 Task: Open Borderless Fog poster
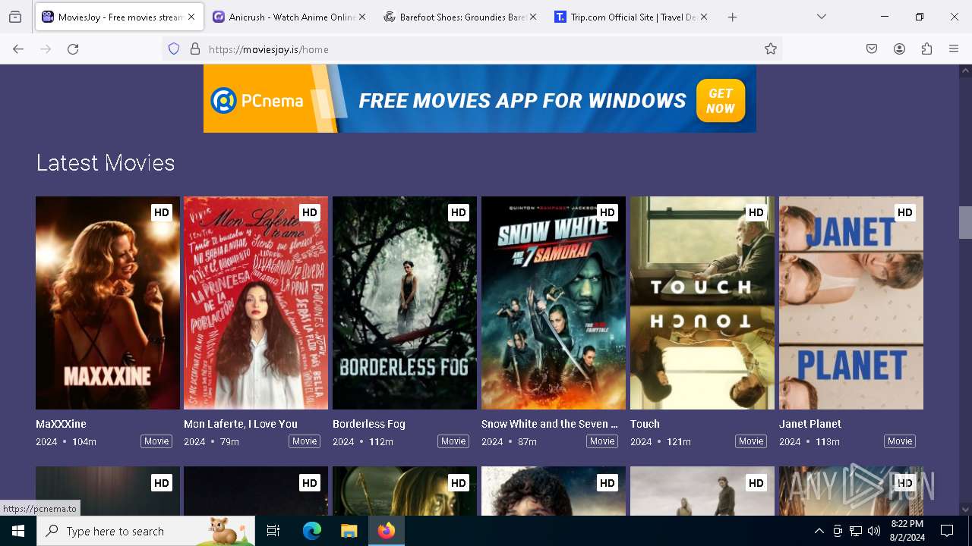click(x=405, y=303)
